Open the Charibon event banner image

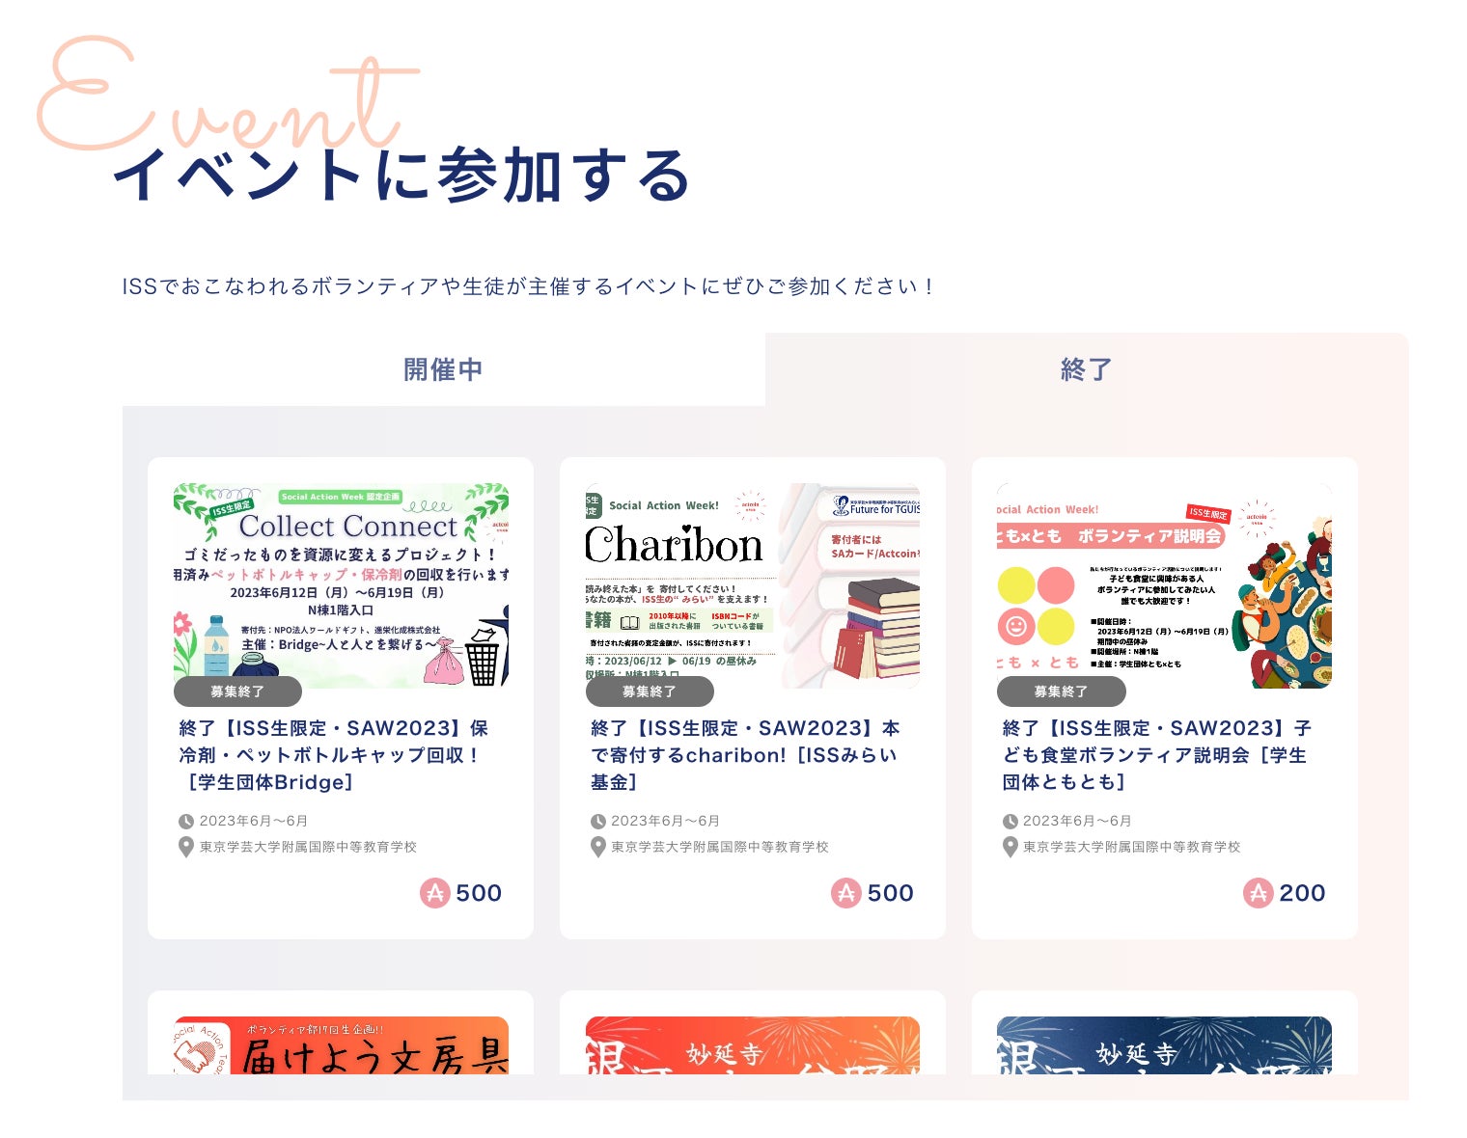click(x=753, y=585)
